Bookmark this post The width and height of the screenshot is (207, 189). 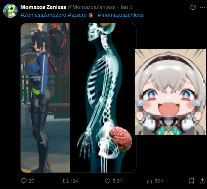(x=192, y=181)
